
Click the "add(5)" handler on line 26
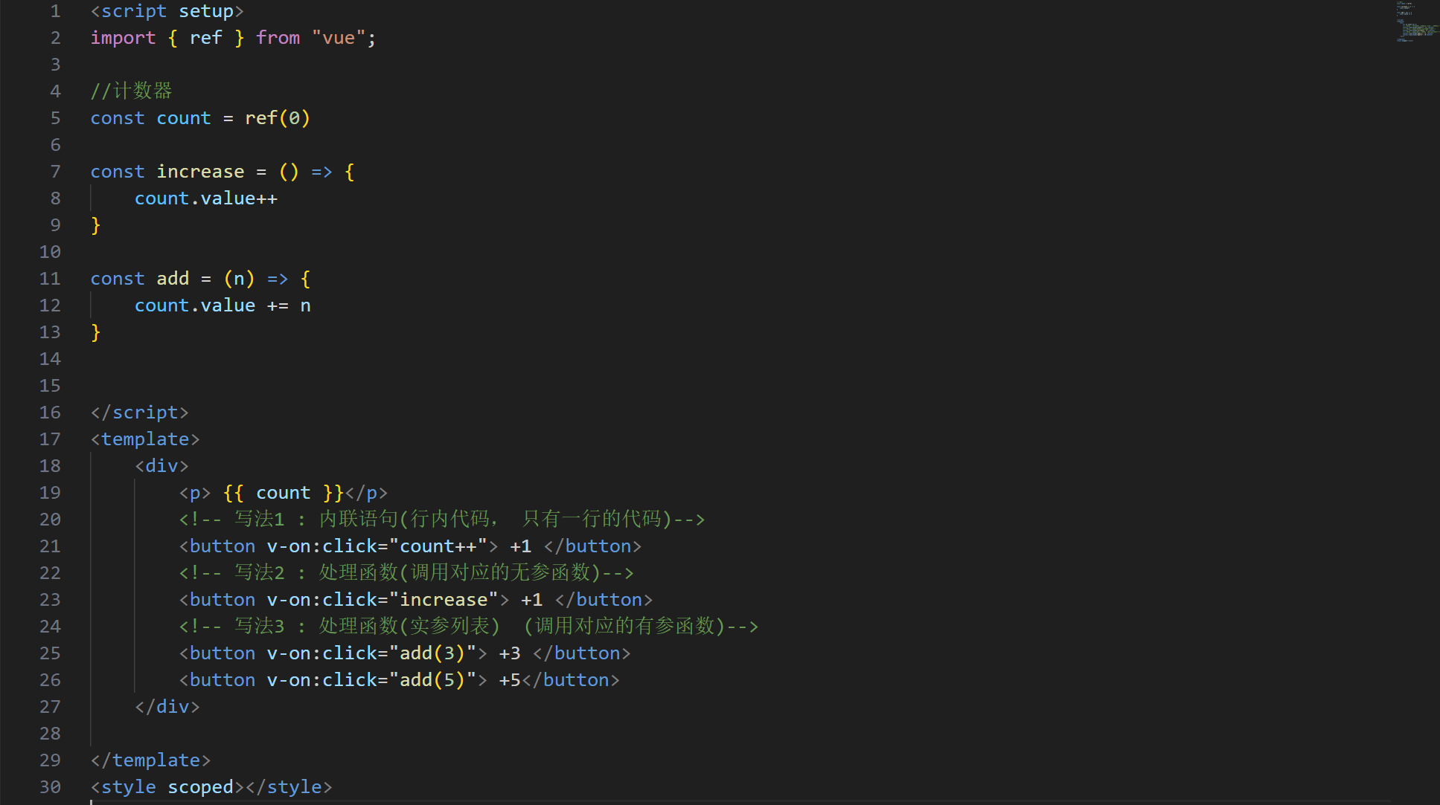coord(432,680)
